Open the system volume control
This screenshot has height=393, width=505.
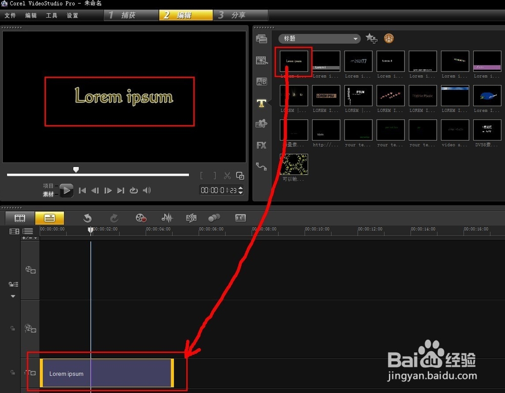point(147,190)
